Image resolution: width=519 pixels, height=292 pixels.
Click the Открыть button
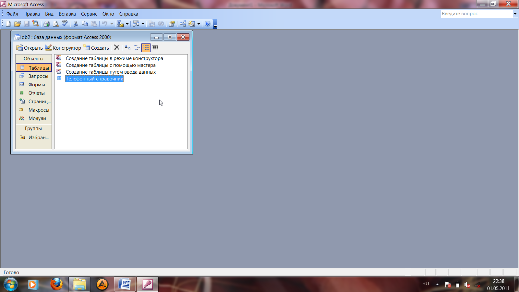click(30, 48)
